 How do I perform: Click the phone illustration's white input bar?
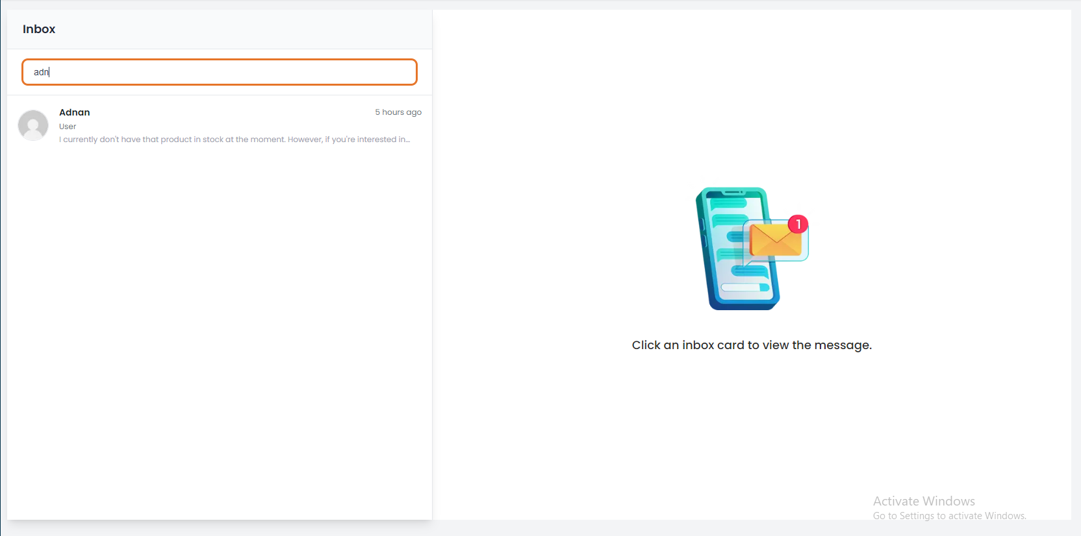pyautogui.click(x=744, y=287)
